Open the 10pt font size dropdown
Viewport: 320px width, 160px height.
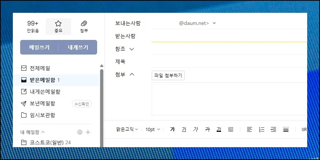[x=152, y=129]
